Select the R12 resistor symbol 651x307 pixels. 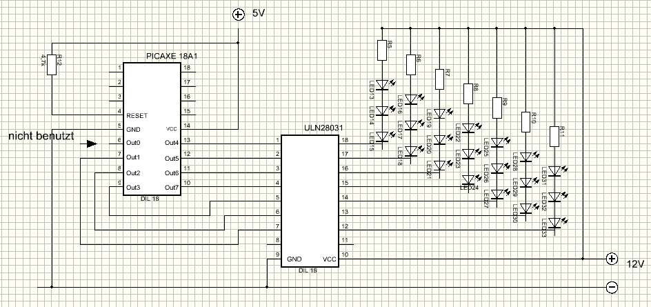point(52,64)
